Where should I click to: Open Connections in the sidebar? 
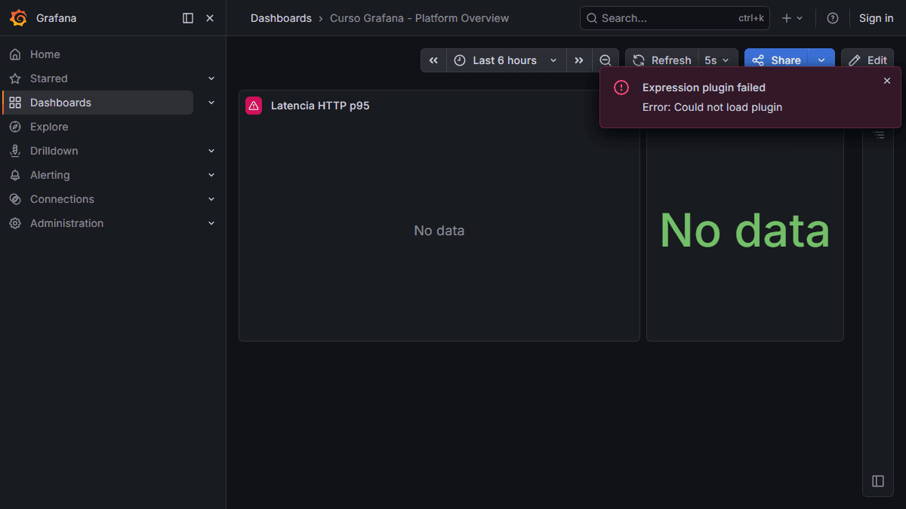pyautogui.click(x=62, y=199)
